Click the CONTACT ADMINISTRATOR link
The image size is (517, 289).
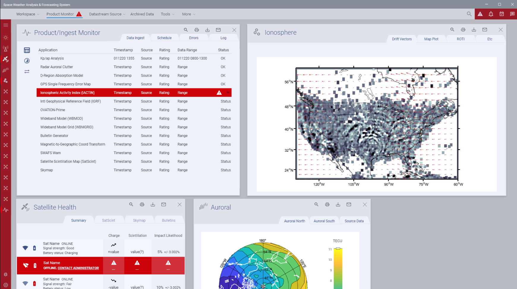coord(78,268)
